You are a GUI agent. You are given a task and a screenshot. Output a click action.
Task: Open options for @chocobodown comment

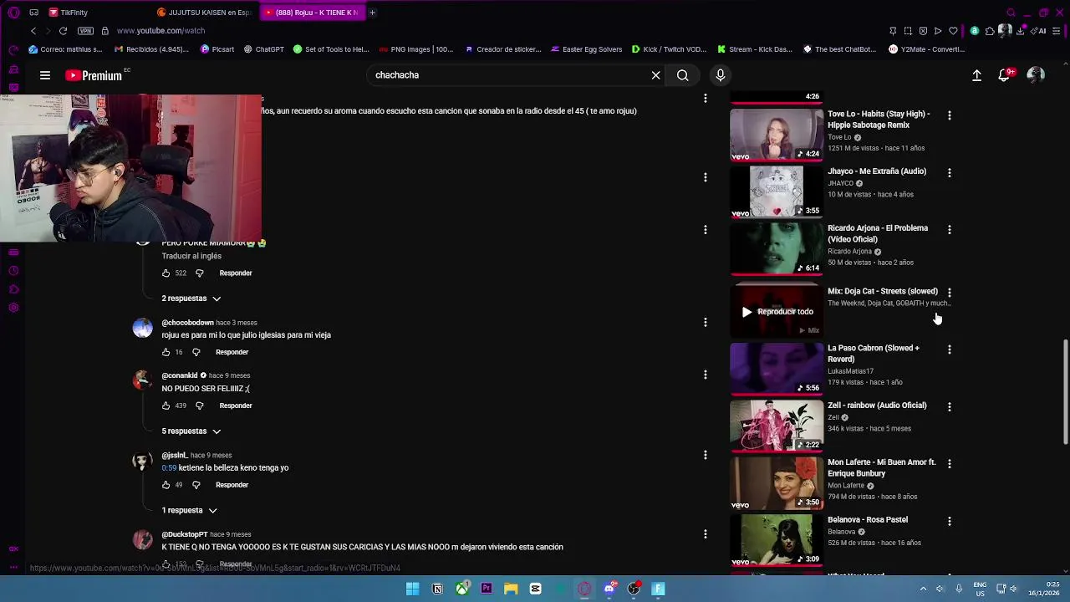(706, 322)
